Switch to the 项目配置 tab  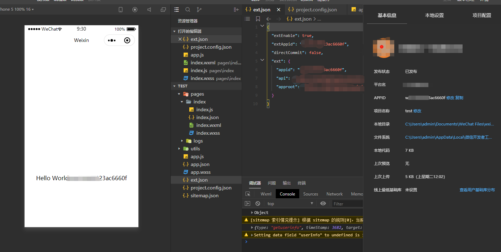click(482, 15)
